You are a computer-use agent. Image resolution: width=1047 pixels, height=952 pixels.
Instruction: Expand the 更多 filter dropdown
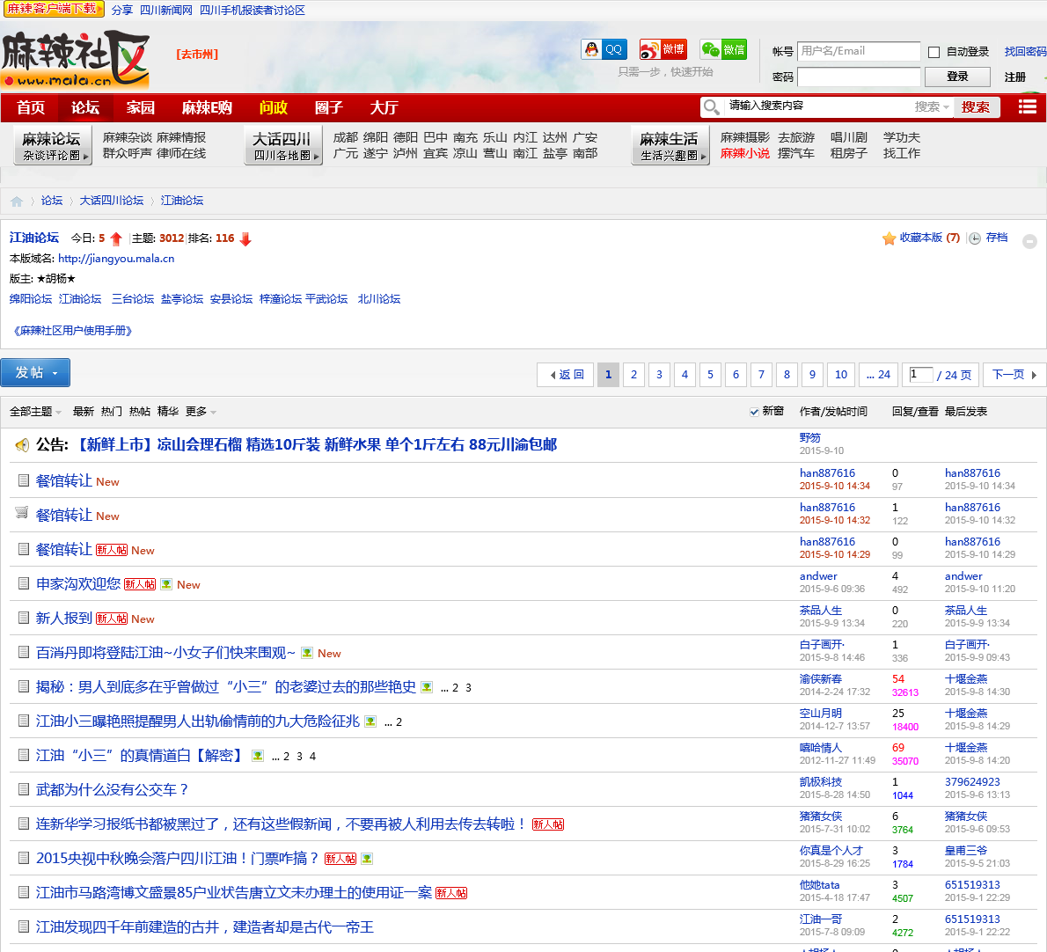[201, 412]
